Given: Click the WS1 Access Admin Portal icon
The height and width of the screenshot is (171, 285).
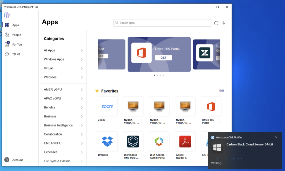Looking at the screenshot, I should pos(159,141).
